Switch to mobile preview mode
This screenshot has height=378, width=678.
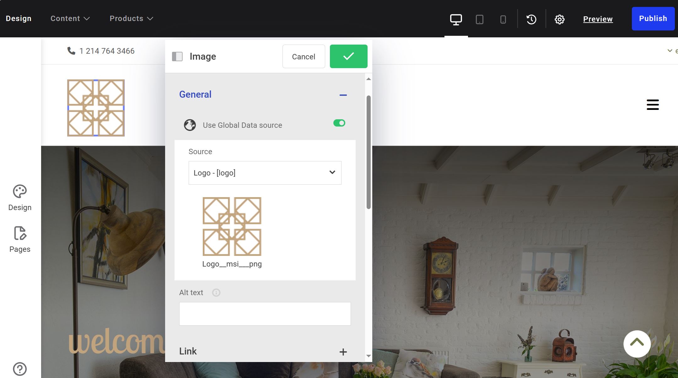(x=503, y=19)
